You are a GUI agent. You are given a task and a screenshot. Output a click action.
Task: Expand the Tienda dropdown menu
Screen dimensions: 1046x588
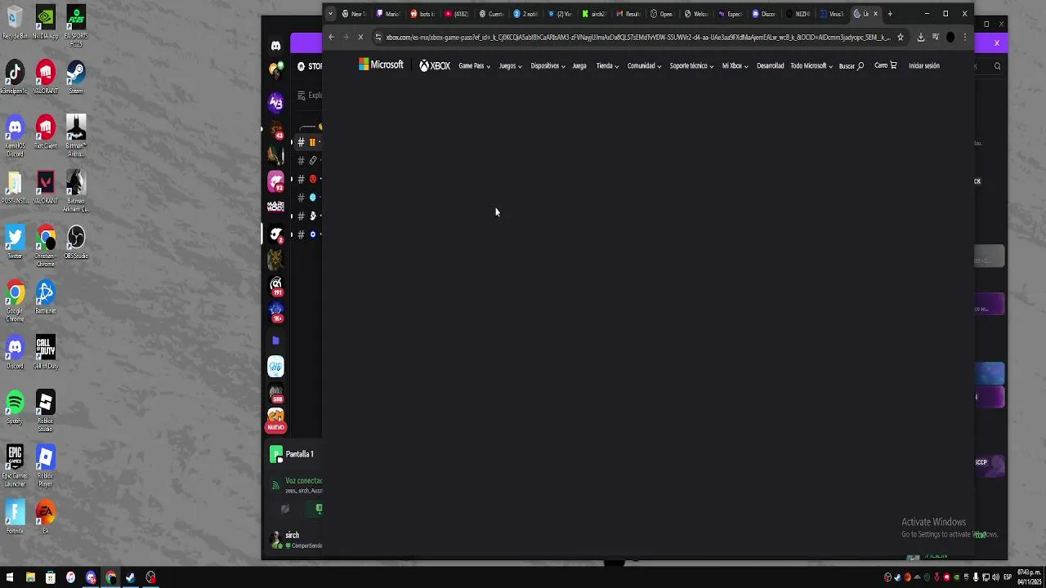(x=607, y=66)
